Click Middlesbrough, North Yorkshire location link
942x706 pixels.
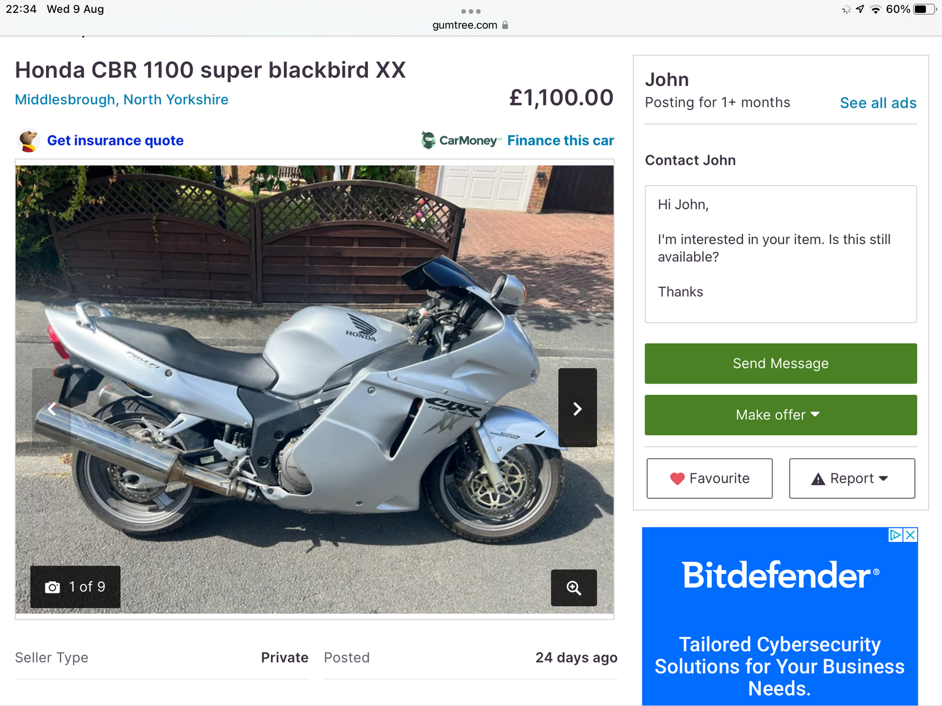(122, 99)
